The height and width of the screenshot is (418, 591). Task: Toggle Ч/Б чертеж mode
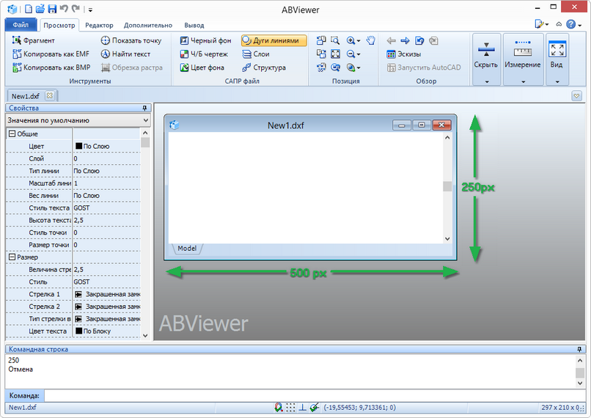[x=203, y=54]
